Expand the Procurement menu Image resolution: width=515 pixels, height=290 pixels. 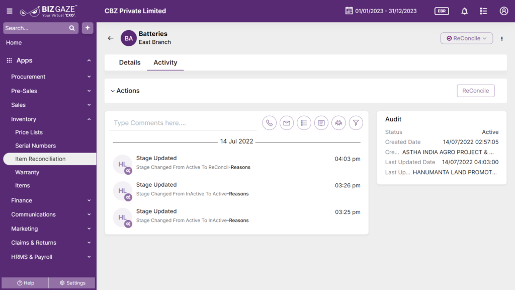click(x=89, y=77)
